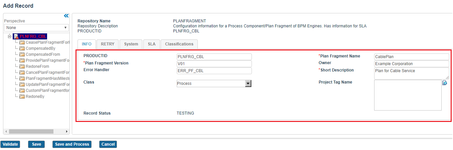The height and width of the screenshot is (150, 453).
Task: Click the Error Handler input field
Action: click(214, 71)
